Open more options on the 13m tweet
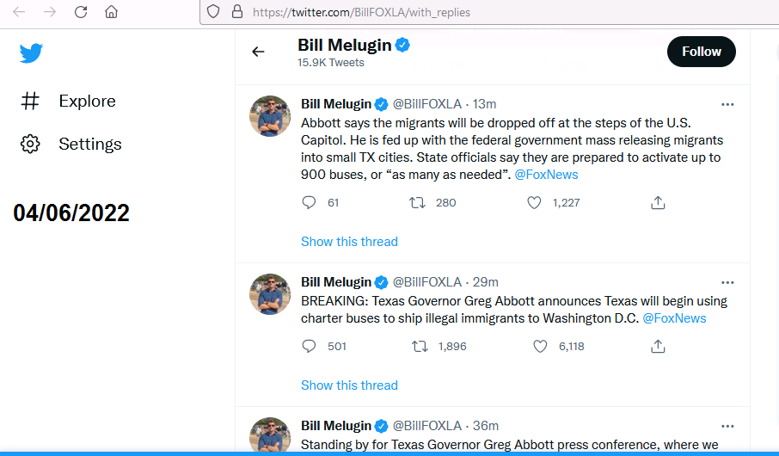The height and width of the screenshot is (456, 779). click(x=727, y=104)
